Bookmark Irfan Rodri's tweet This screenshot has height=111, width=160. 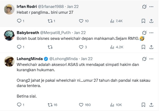pyautogui.click(x=143, y=21)
